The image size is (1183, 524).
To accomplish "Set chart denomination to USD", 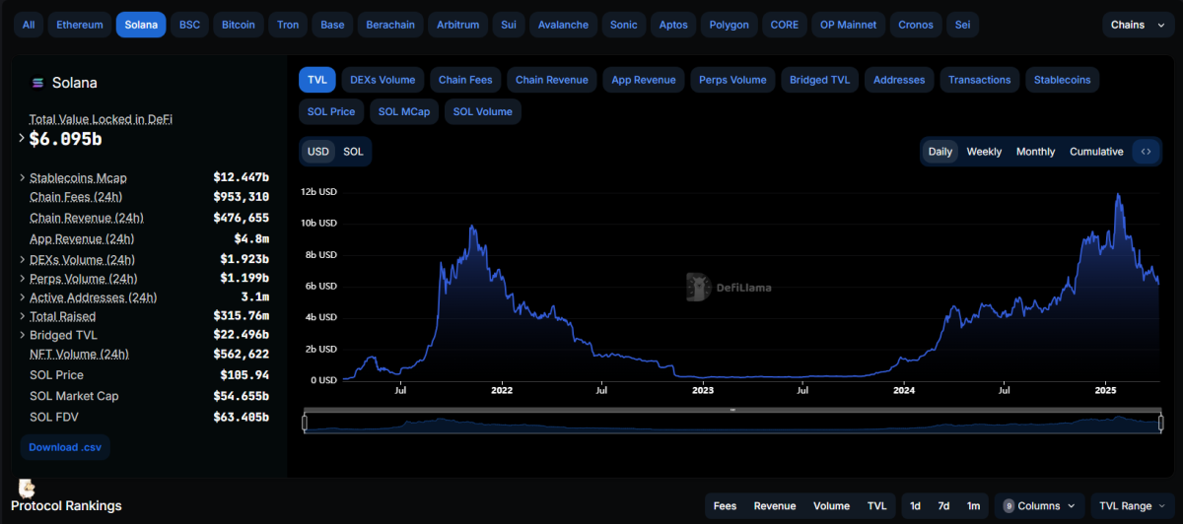I will click(318, 152).
